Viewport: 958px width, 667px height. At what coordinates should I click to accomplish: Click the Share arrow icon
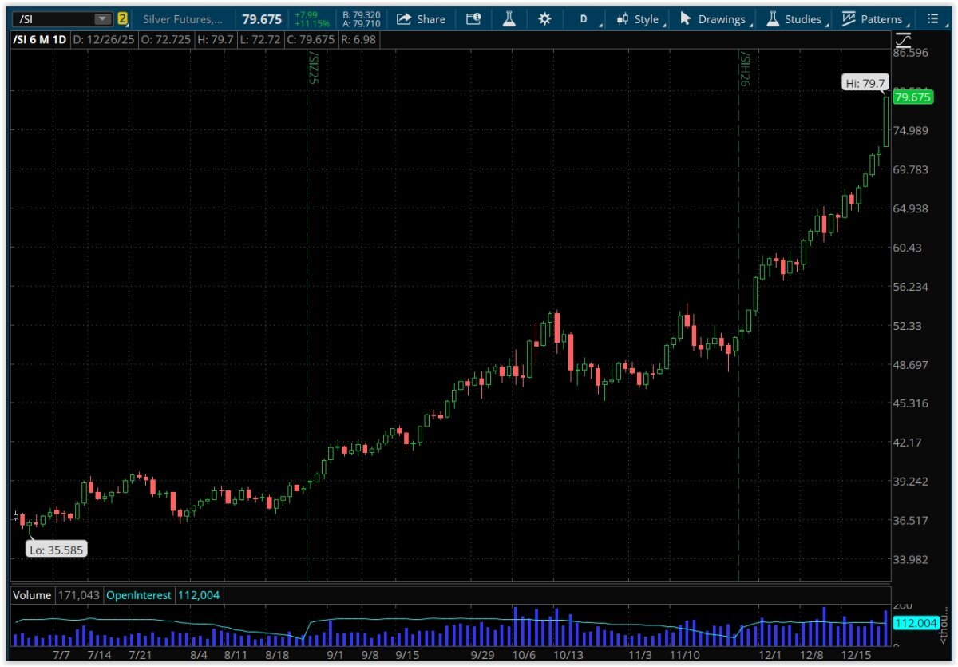pyautogui.click(x=404, y=19)
